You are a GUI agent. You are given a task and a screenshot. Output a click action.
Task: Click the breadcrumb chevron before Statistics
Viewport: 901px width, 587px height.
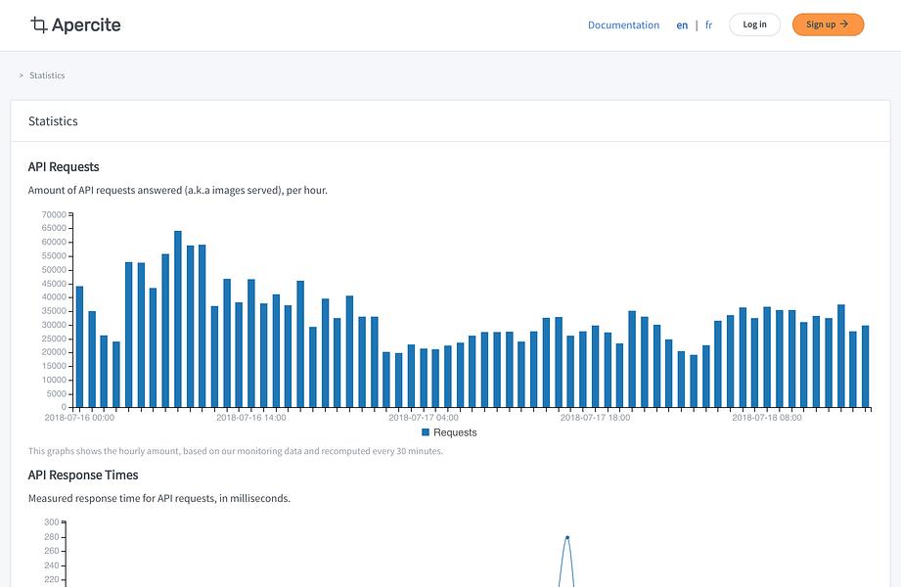pyautogui.click(x=22, y=75)
